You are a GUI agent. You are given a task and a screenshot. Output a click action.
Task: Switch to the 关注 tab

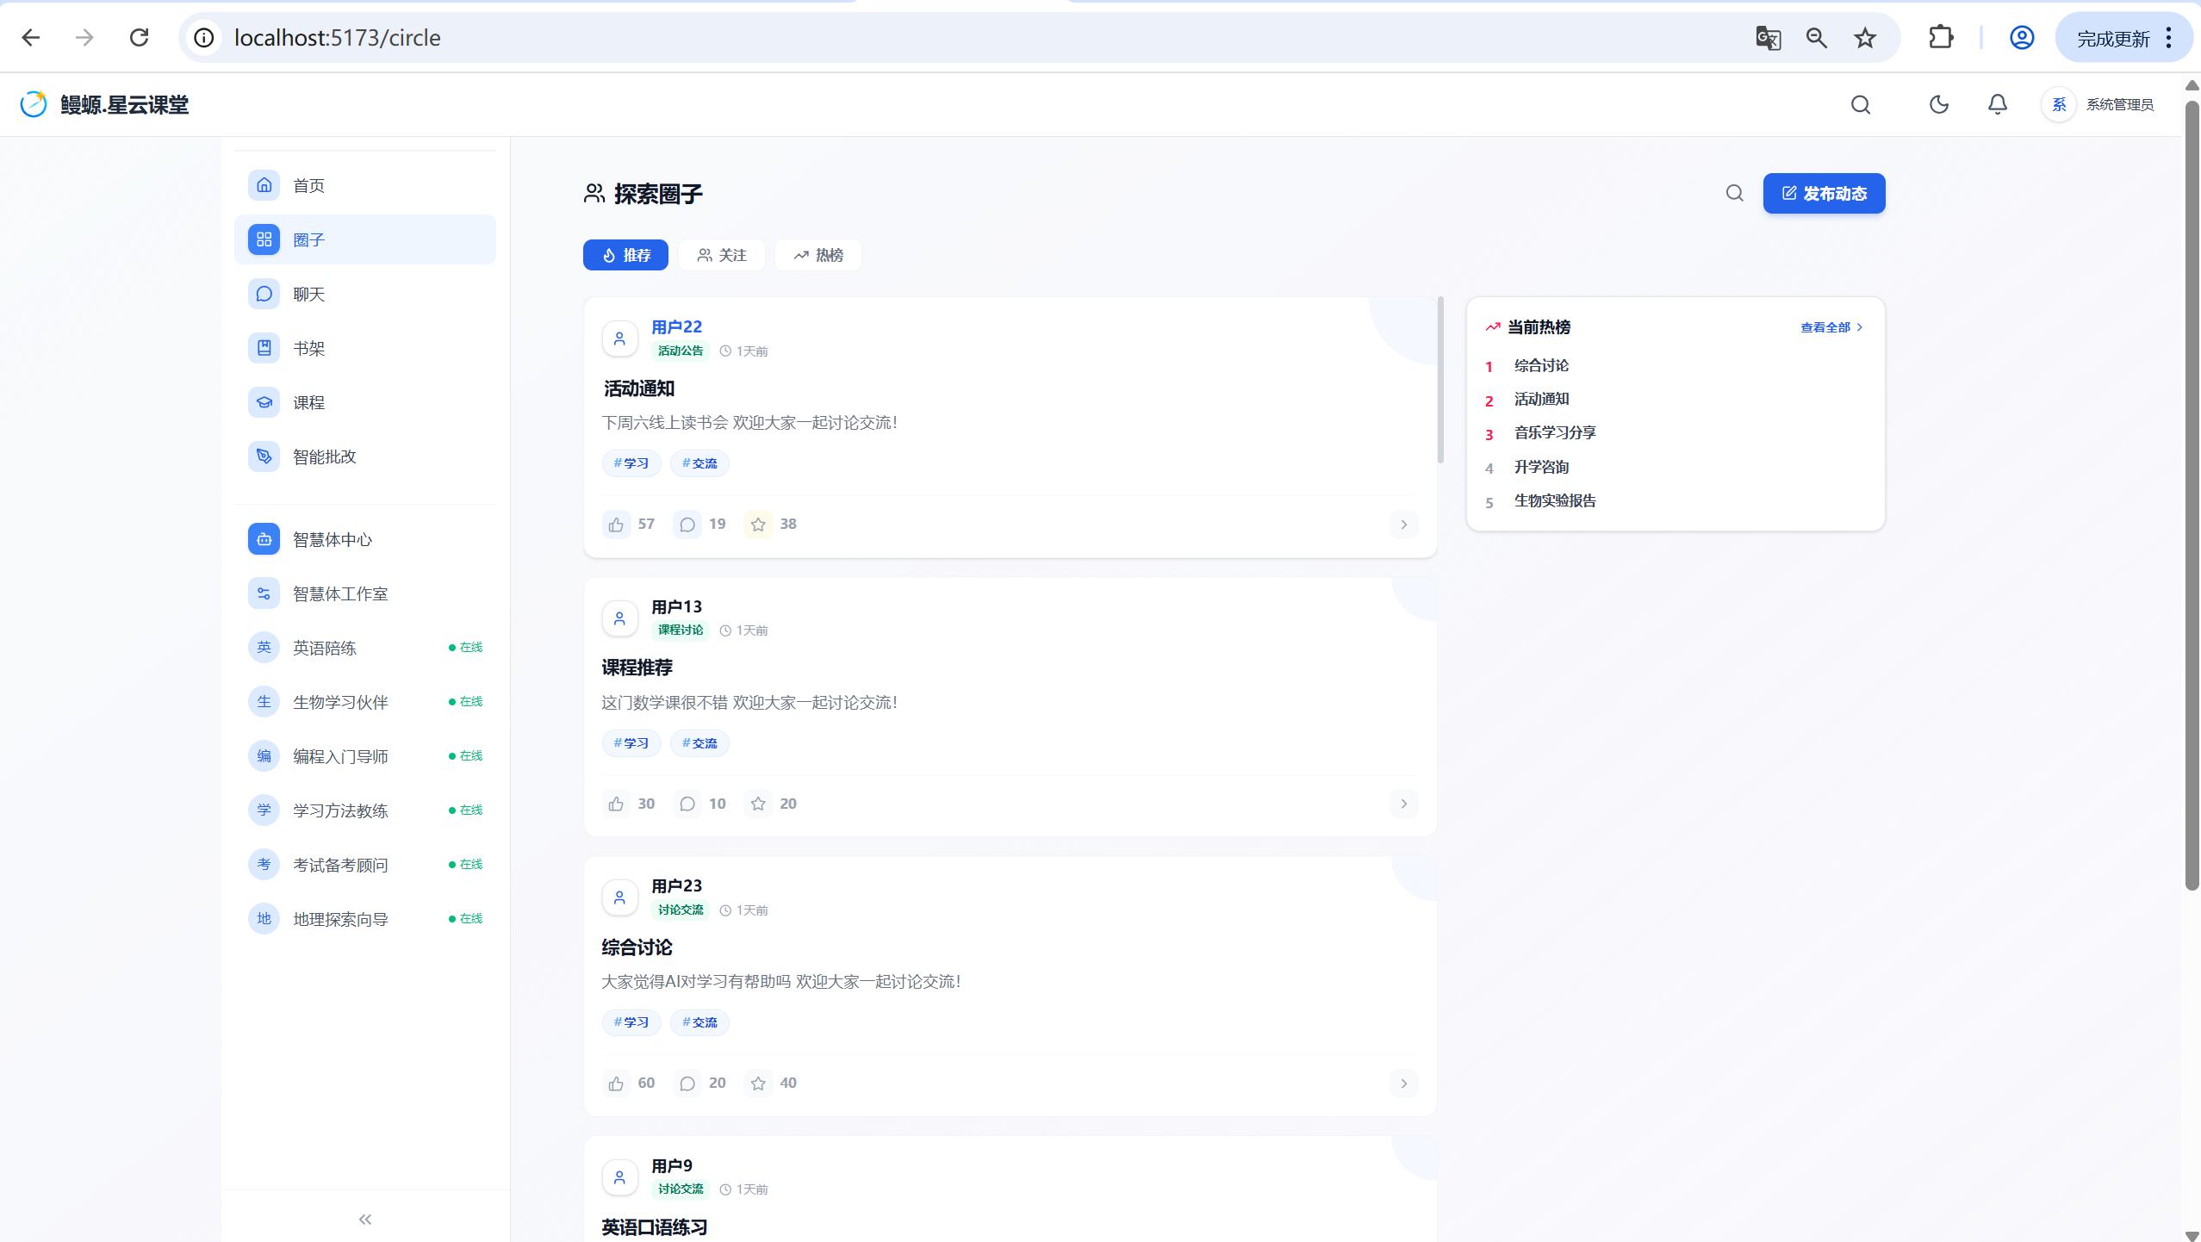(x=722, y=255)
